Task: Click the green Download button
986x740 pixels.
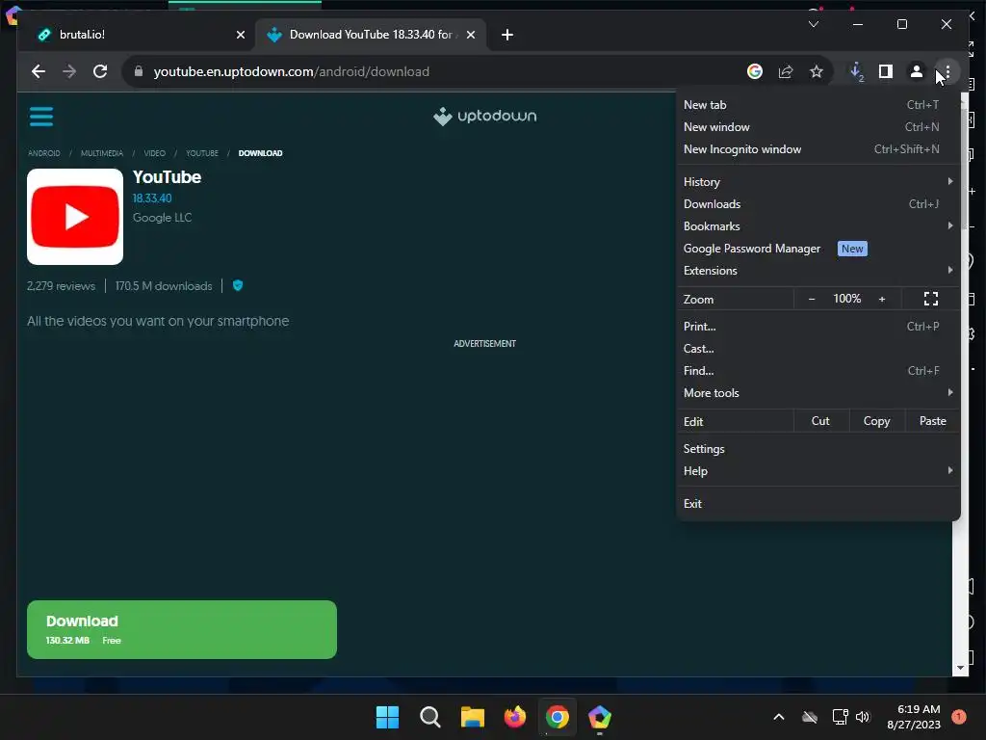Action: pos(182,630)
